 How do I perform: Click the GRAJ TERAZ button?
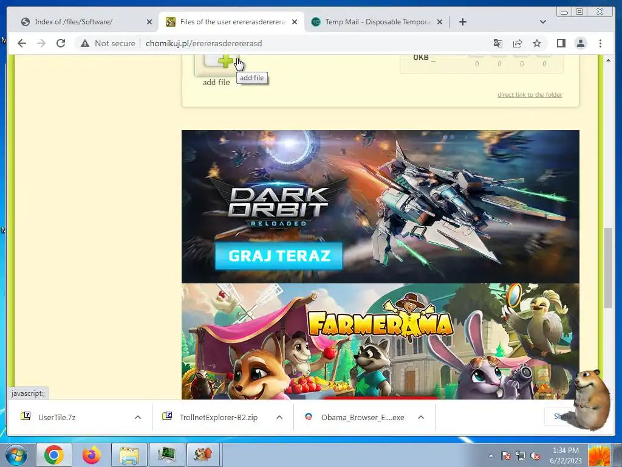pyautogui.click(x=278, y=256)
